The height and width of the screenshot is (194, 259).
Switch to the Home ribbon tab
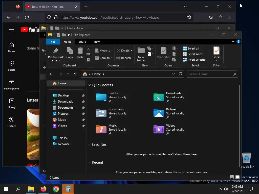click(68, 42)
